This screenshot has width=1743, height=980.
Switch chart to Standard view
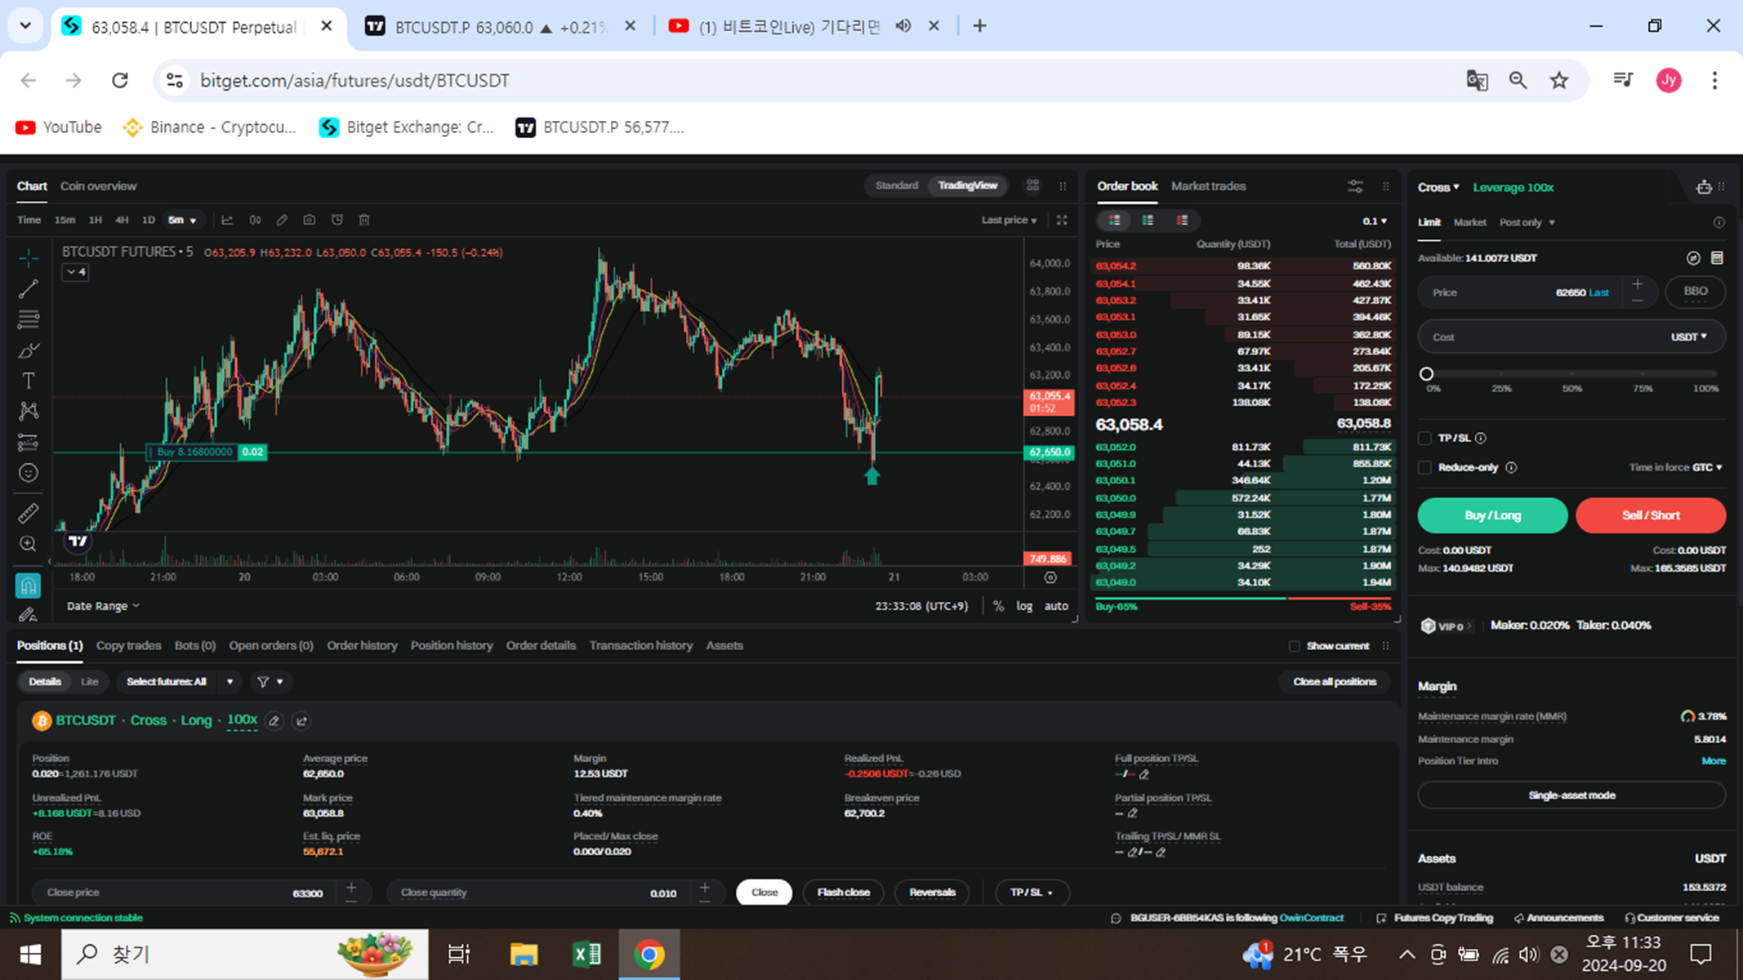(x=896, y=185)
